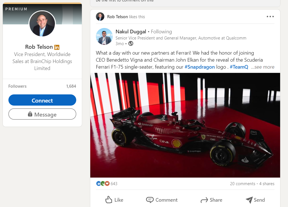
Task: Click the LinkedIn Premium badge beside Rob Telson
Action: 57,47
